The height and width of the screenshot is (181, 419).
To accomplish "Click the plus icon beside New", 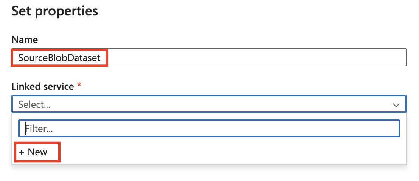I will pyautogui.click(x=22, y=152).
